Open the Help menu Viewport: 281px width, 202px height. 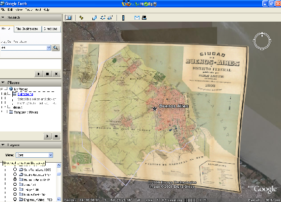pyautogui.click(x=46, y=10)
